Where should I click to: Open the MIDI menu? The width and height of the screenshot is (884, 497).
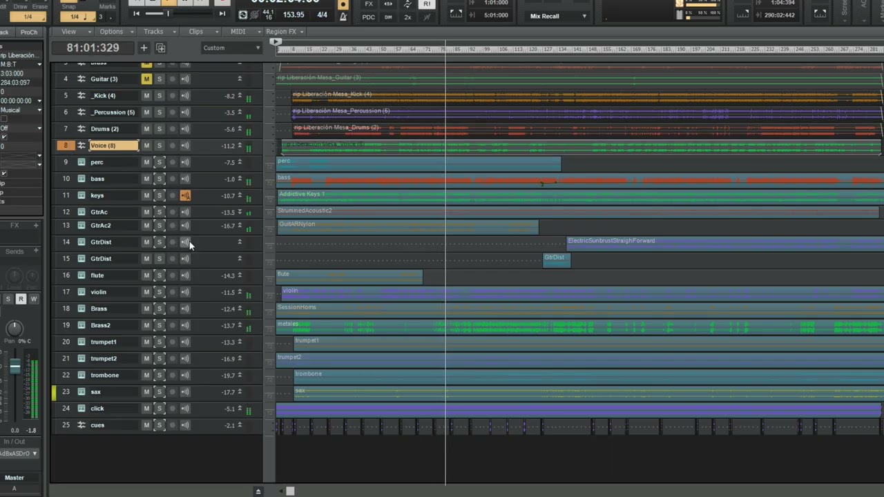(241, 32)
